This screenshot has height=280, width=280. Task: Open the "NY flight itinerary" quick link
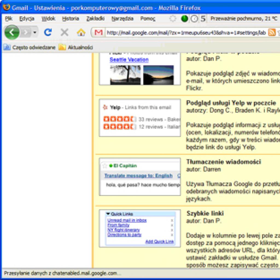(124, 230)
